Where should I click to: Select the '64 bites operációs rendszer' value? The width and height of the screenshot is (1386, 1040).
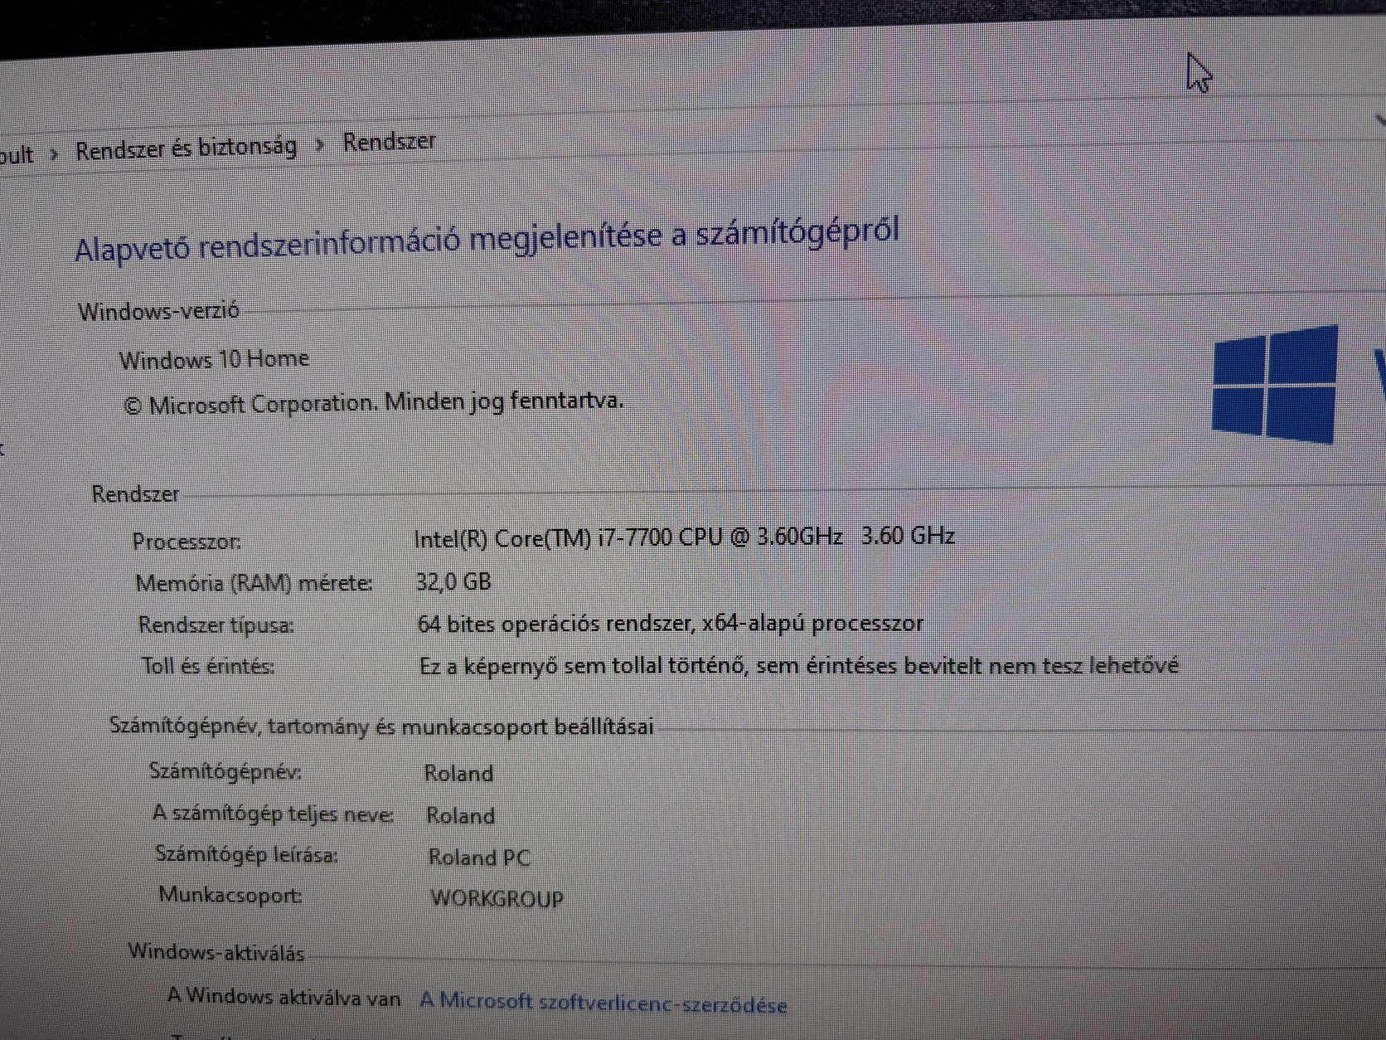pos(671,624)
